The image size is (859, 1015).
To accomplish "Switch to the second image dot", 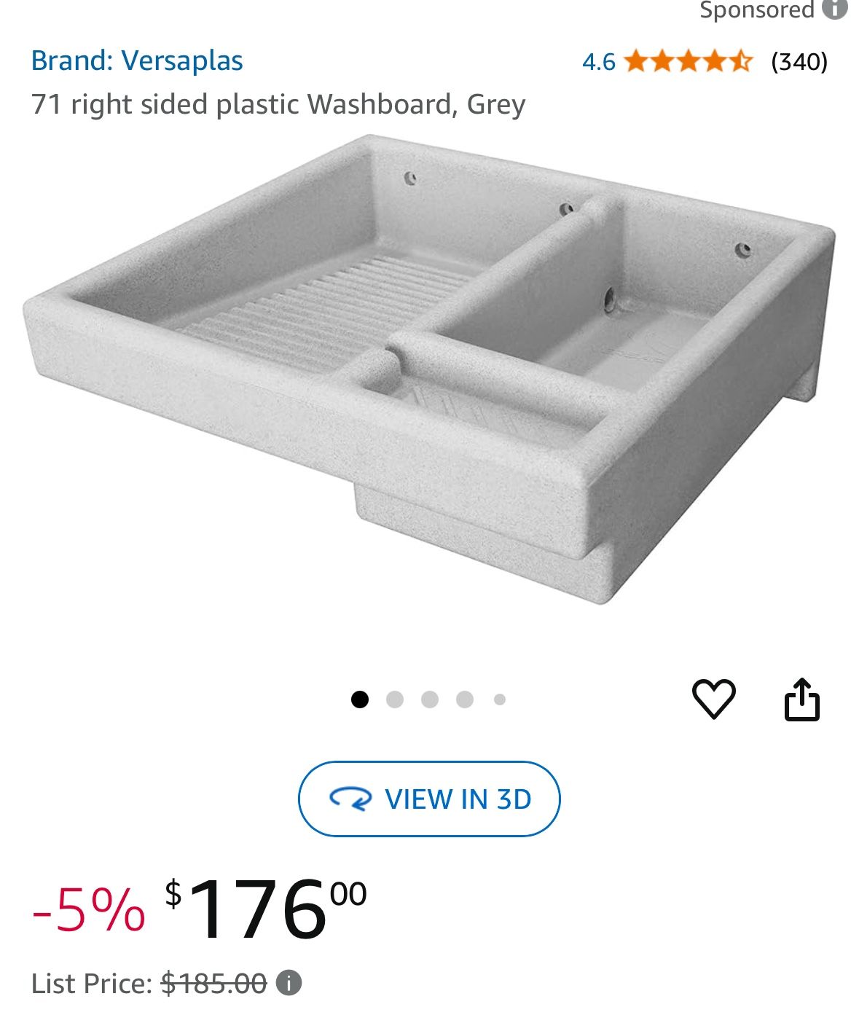I will (395, 699).
